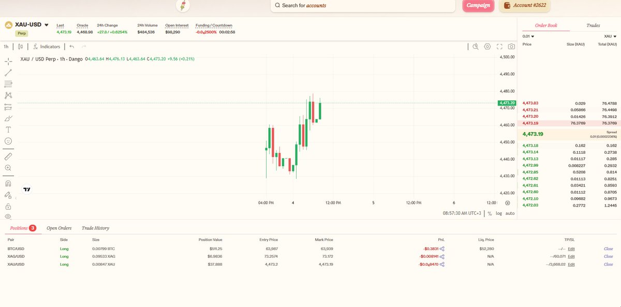Open the 0.01 price grouping dropdown

[x=528, y=36]
